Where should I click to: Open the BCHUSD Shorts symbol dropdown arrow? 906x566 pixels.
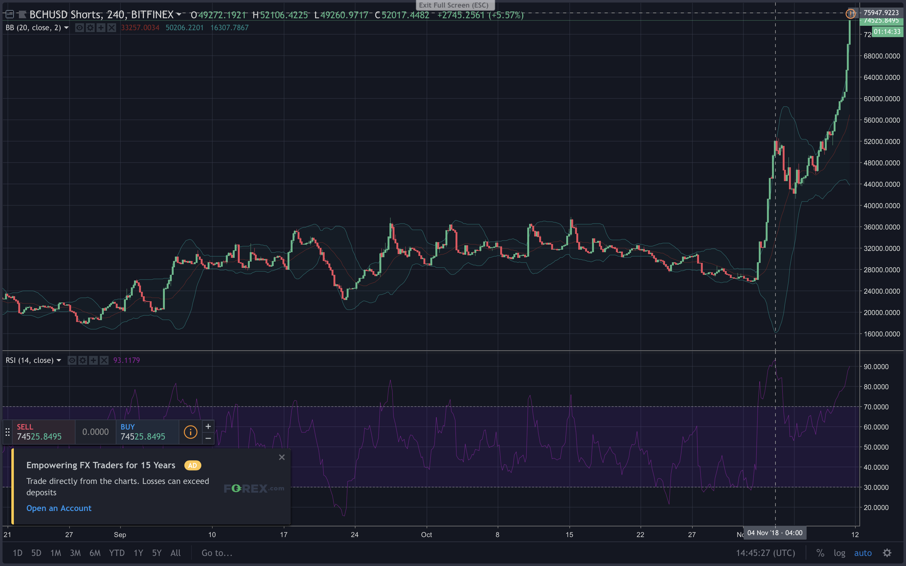click(x=179, y=14)
